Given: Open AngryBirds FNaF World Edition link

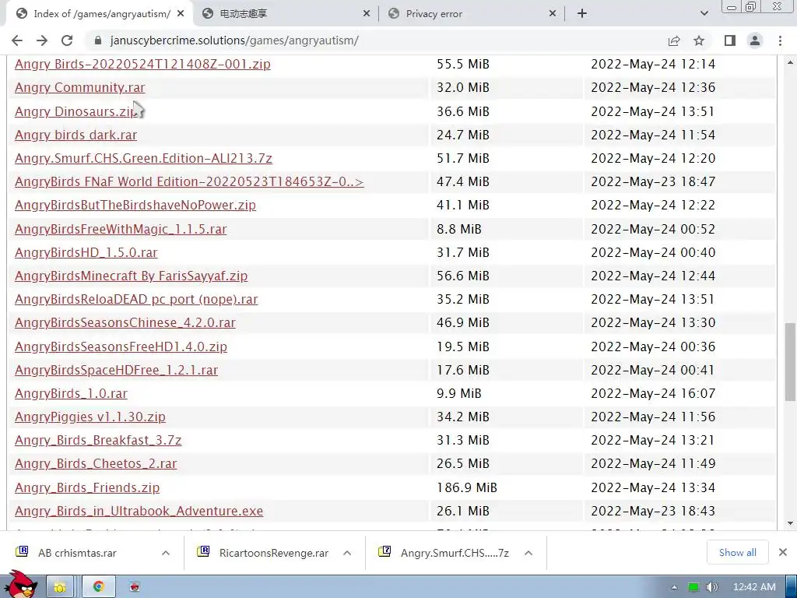Looking at the screenshot, I should point(189,181).
